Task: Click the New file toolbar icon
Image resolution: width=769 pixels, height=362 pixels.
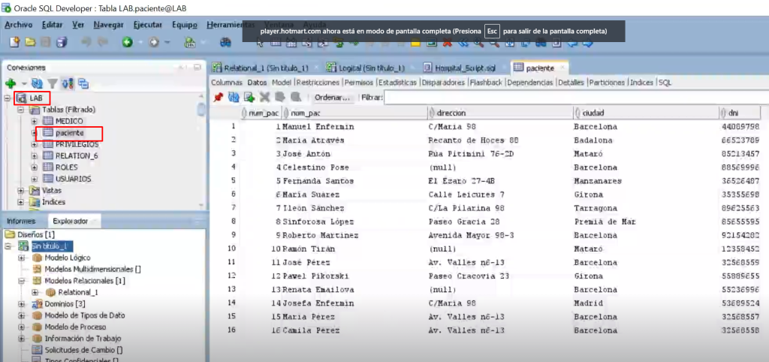Action: click(x=15, y=43)
